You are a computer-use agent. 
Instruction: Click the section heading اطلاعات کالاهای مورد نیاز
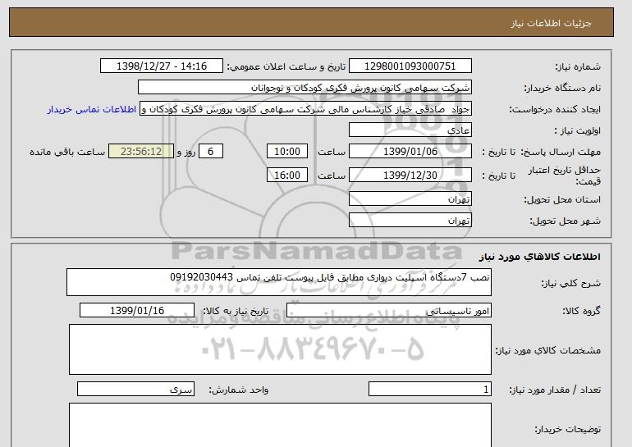click(539, 257)
